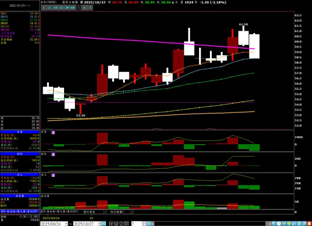Click the SMA120 legend row
Viewport: 312px width, 226px height.
click(20, 27)
